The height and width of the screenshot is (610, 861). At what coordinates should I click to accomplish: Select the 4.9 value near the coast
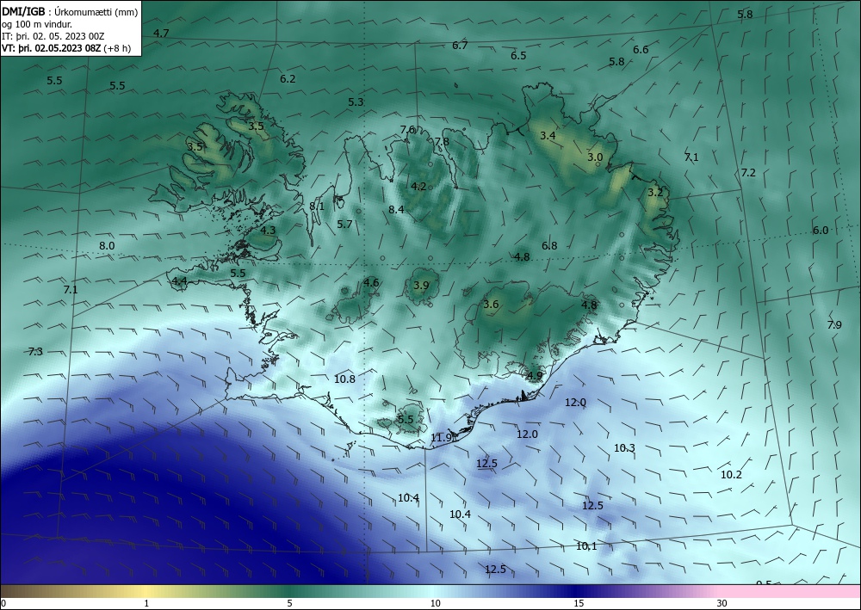(535, 376)
